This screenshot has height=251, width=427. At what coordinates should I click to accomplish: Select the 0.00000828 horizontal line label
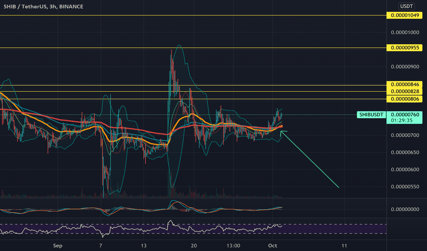(x=405, y=91)
